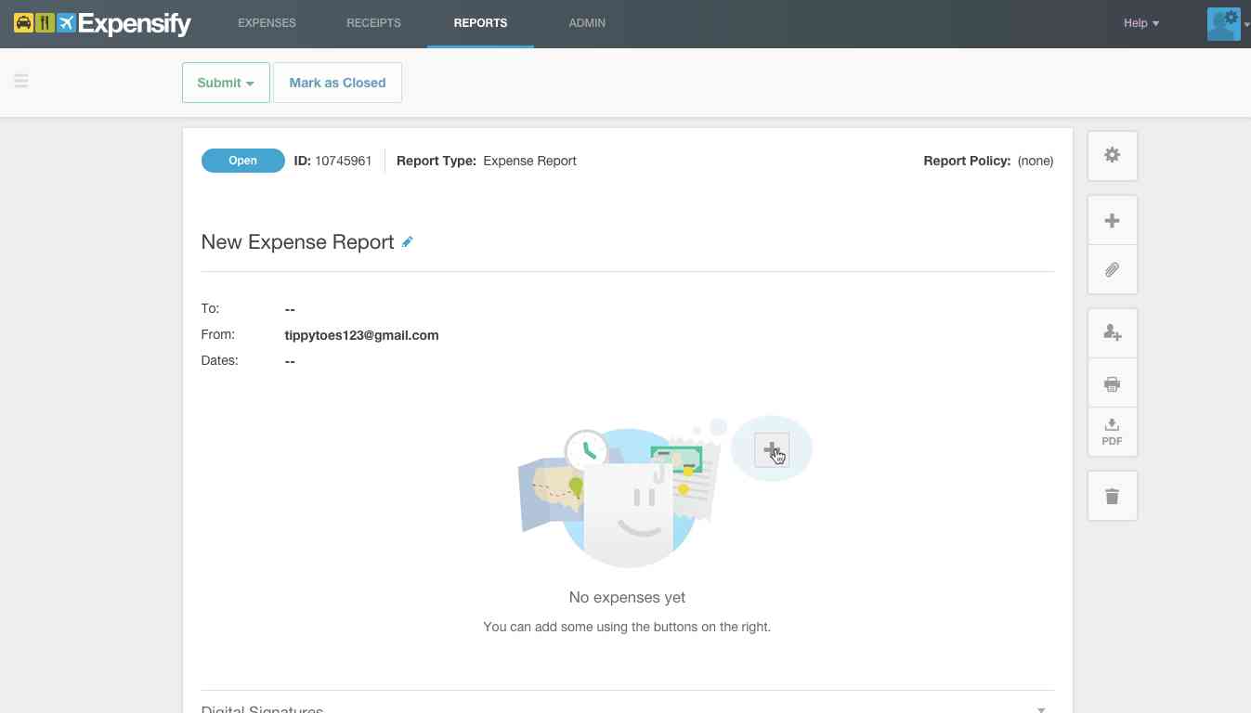
Task: Delete the report with the trash icon
Action: pyautogui.click(x=1112, y=495)
